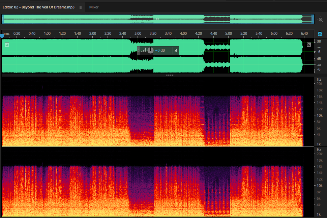Viewport: 327px width, 218px height.
Task: Click the 2:00 mark on the time ruler
Action: click(x=93, y=33)
